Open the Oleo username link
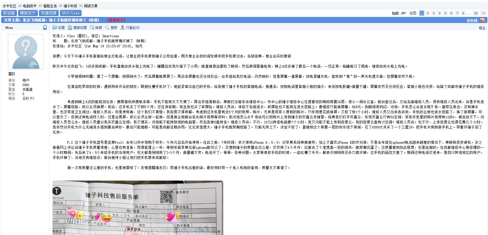The width and height of the screenshot is (488, 235). click(x=9, y=28)
